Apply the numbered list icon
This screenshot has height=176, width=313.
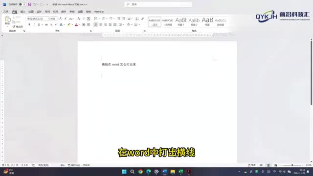pos(103,19)
